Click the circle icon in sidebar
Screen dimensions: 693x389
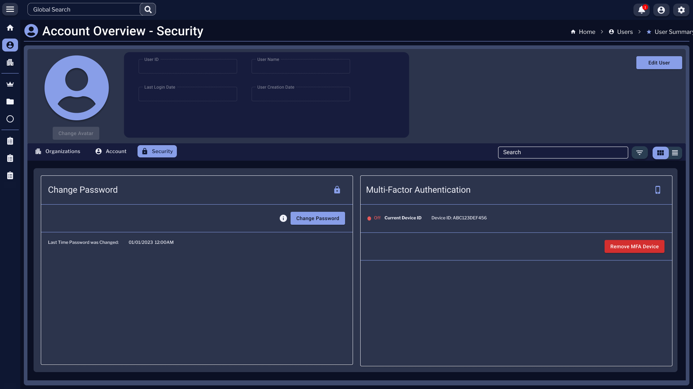(x=10, y=119)
